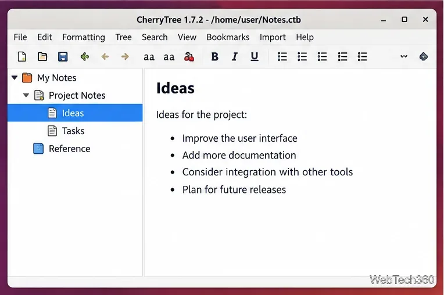The image size is (444, 295).
Task: Select the Tasks node label
Action: click(x=73, y=131)
